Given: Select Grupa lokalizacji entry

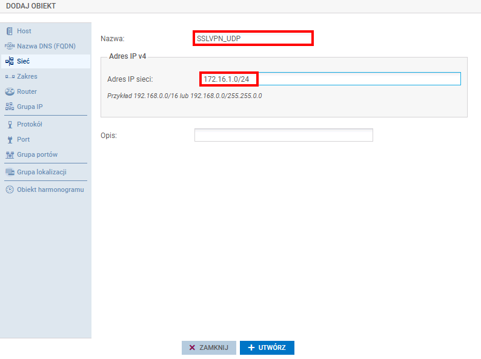Looking at the screenshot, I should [45, 172].
